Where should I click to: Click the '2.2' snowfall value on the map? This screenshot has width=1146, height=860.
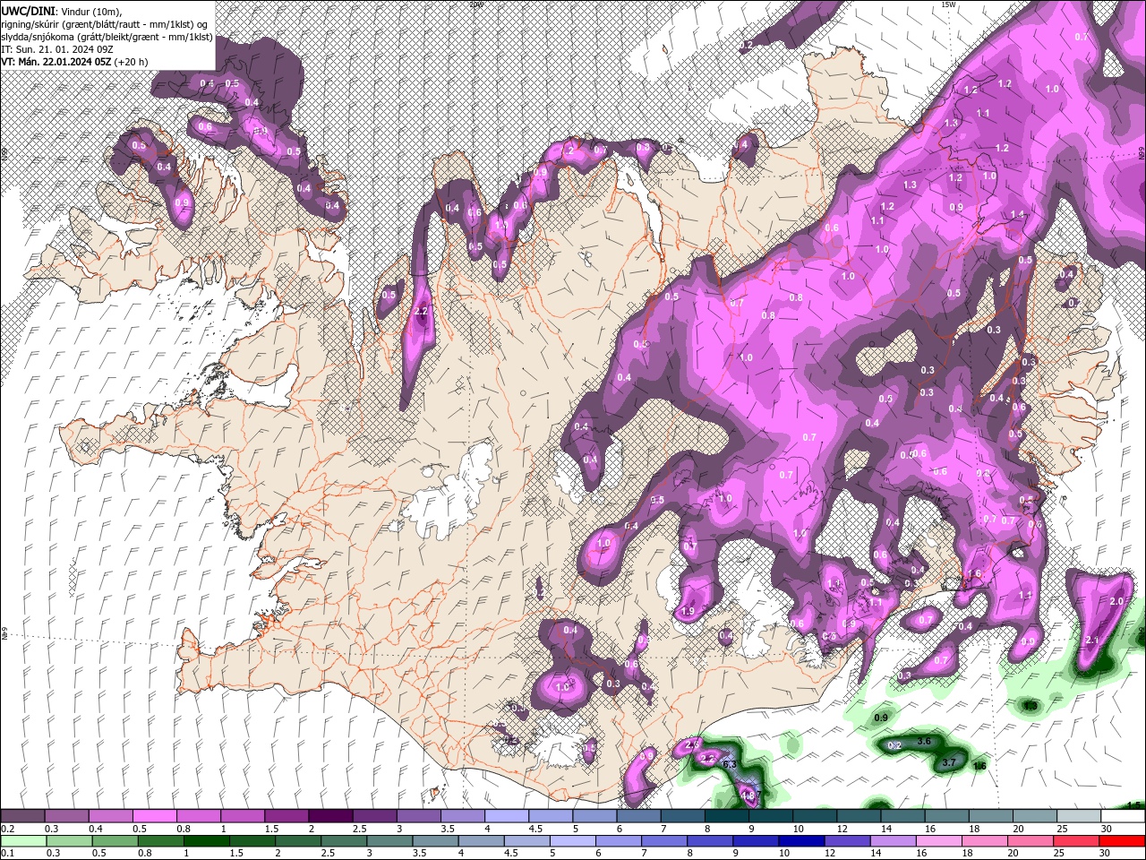422,312
